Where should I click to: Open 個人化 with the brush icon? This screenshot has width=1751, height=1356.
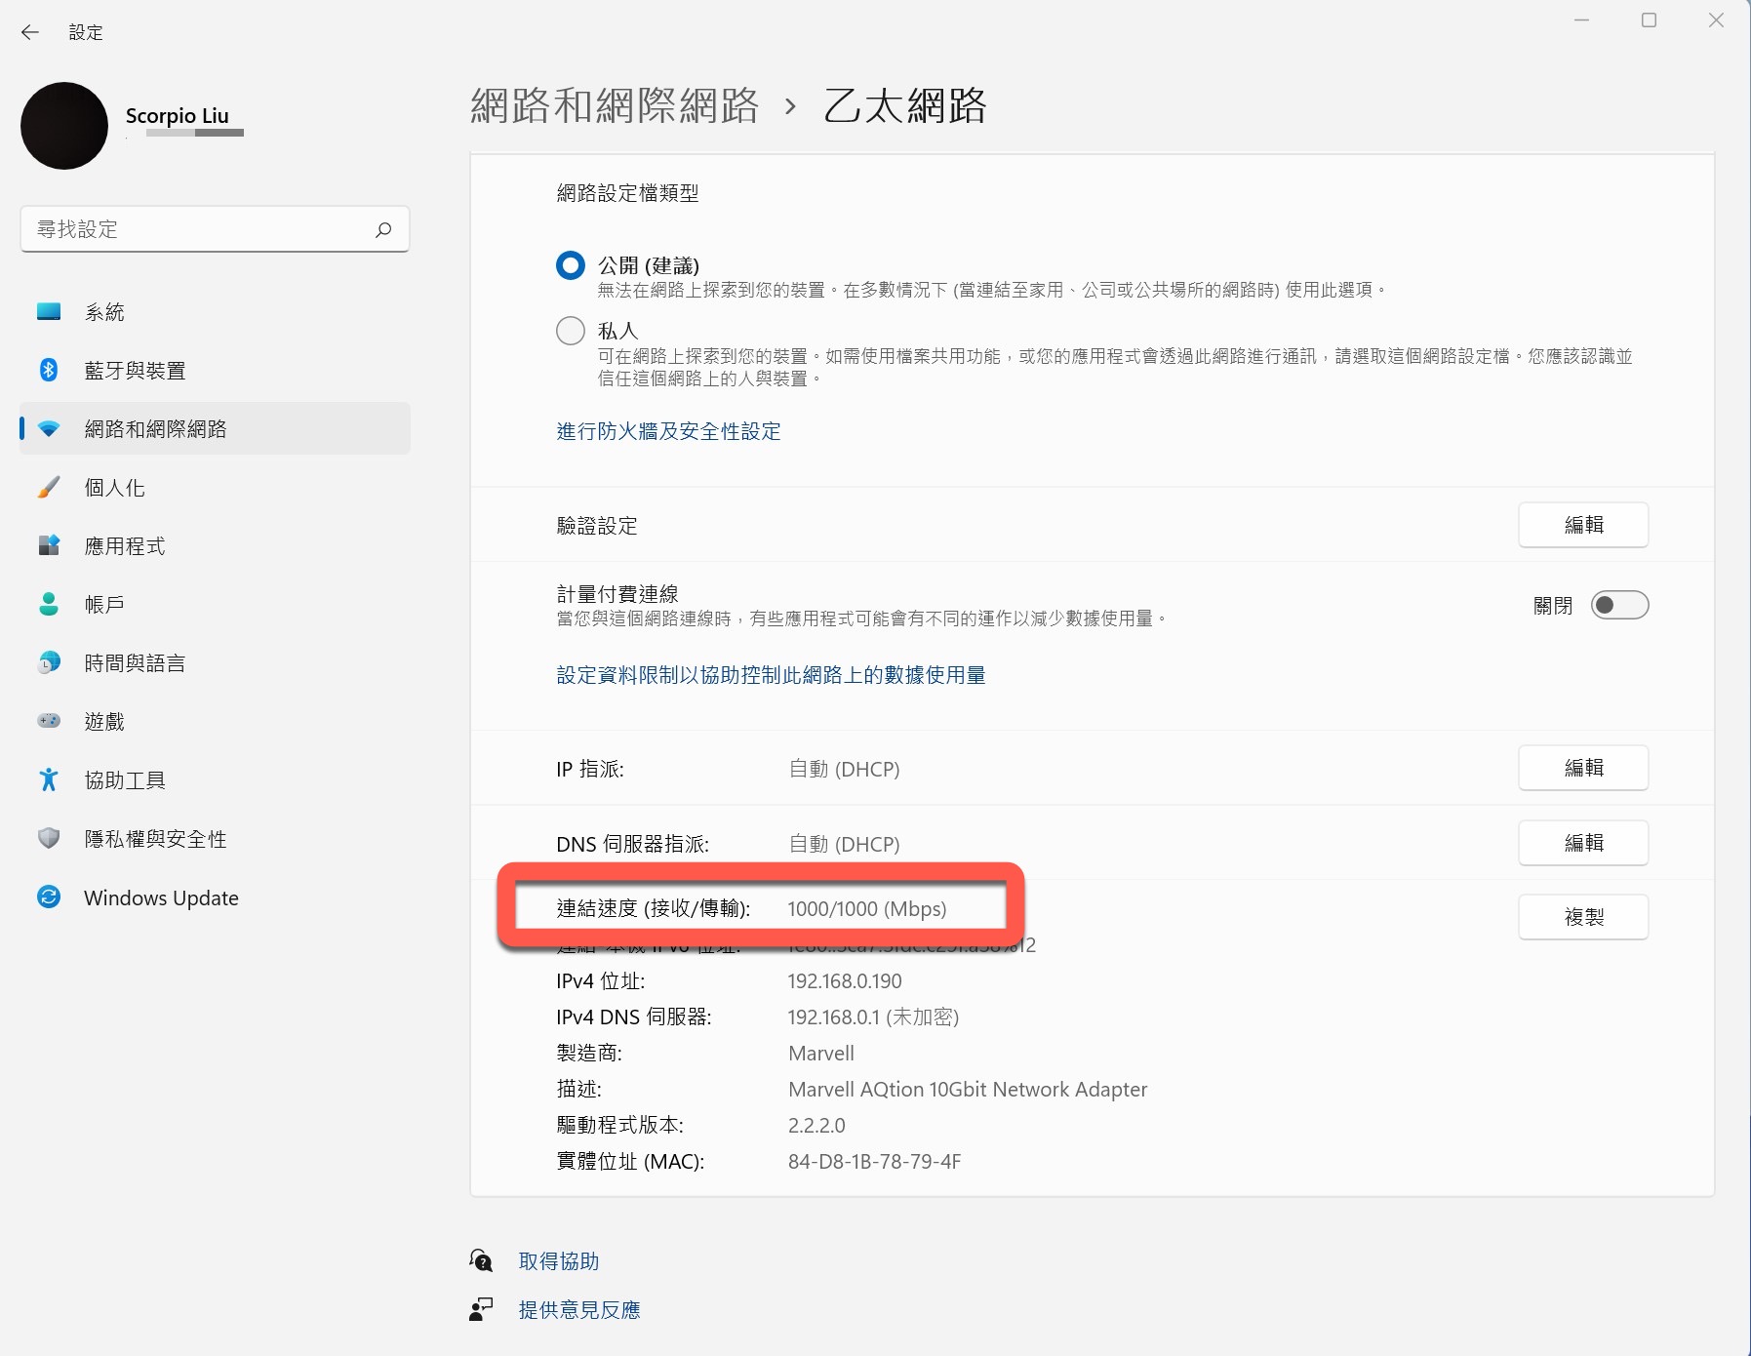pyautogui.click(x=49, y=487)
